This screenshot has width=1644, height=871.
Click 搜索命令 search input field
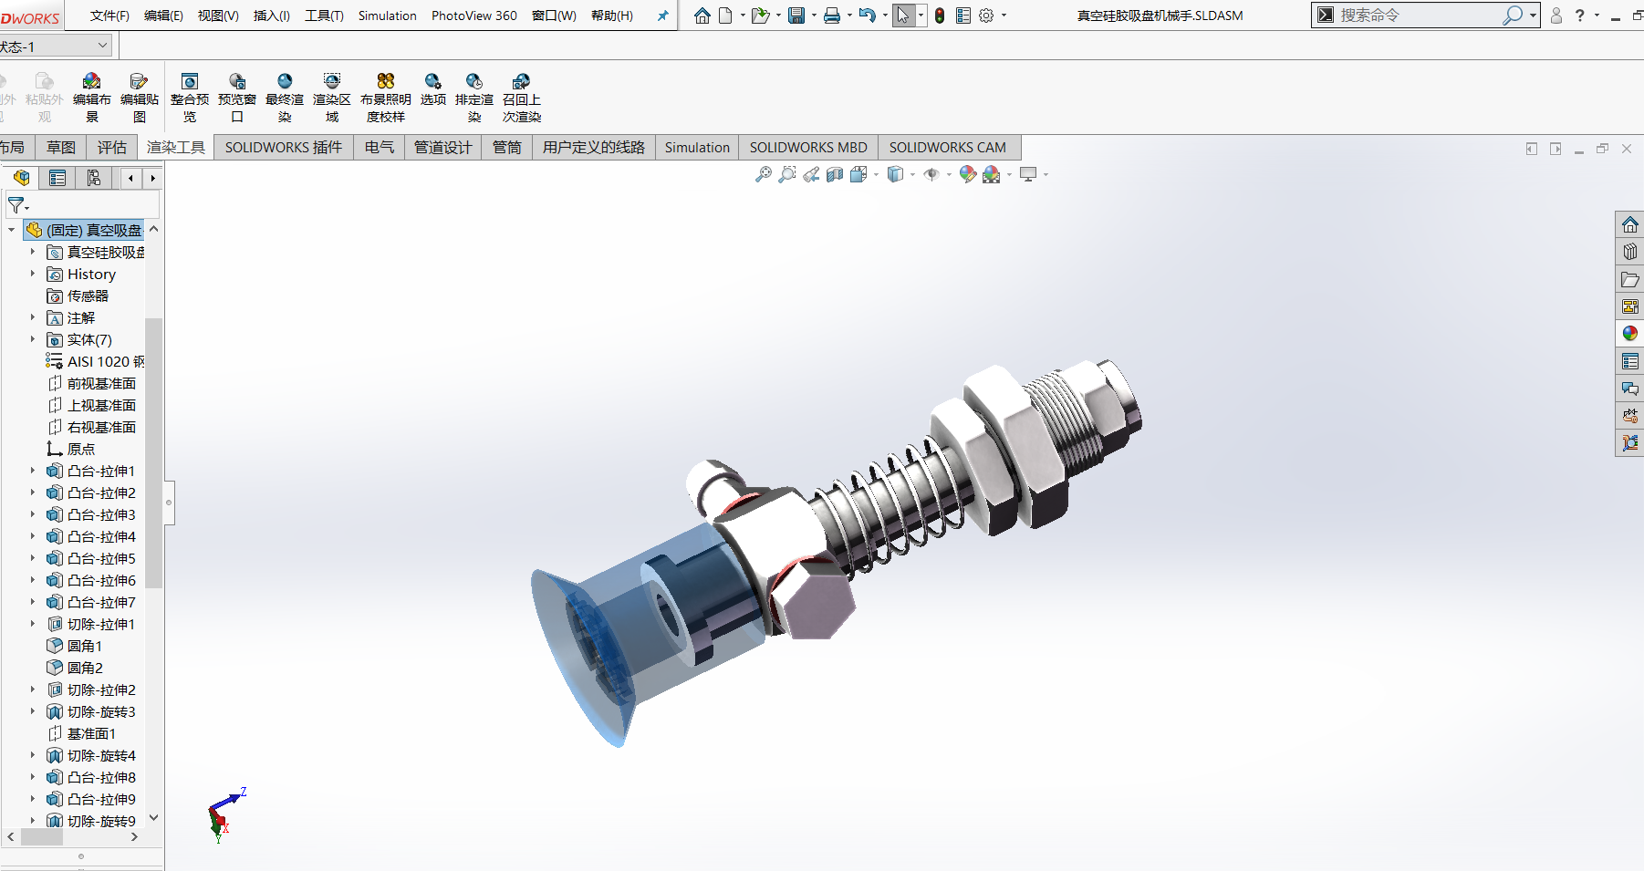(x=1418, y=16)
